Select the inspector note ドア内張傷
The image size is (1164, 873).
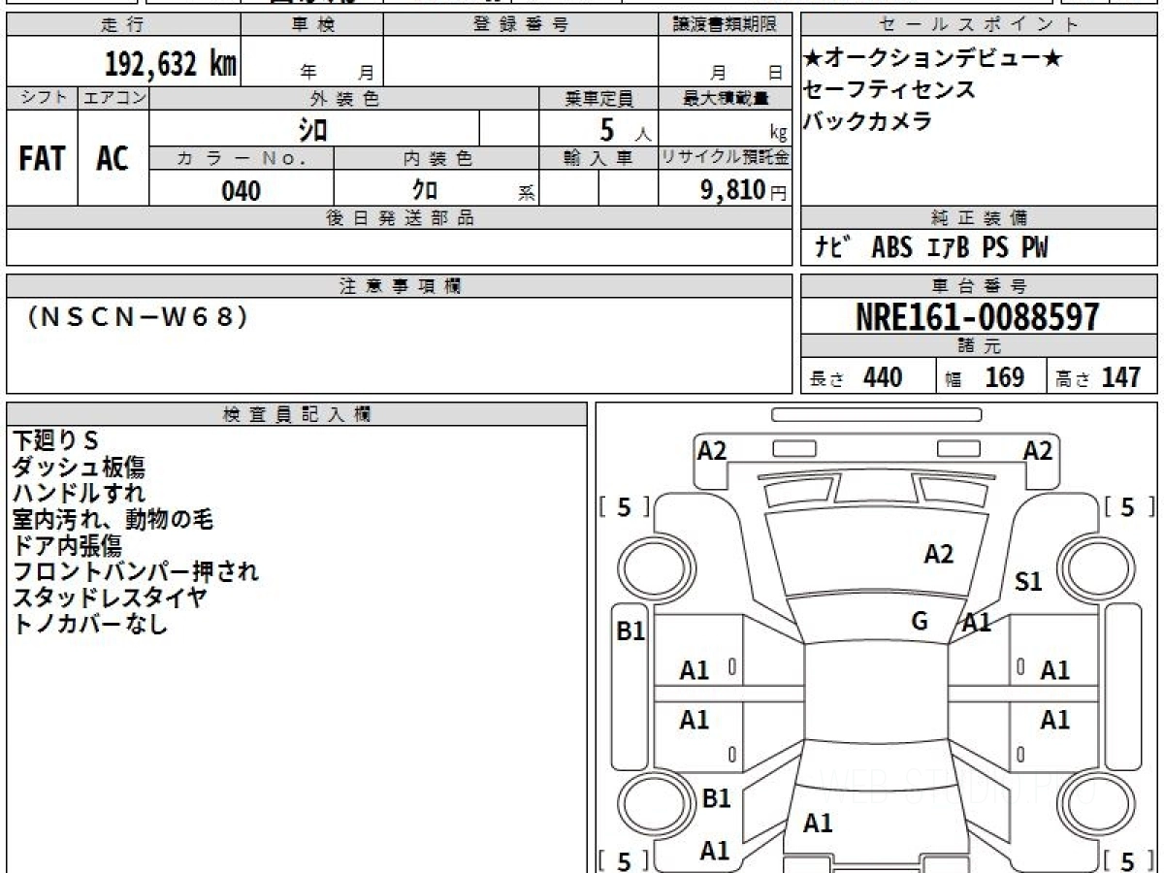[x=67, y=546]
